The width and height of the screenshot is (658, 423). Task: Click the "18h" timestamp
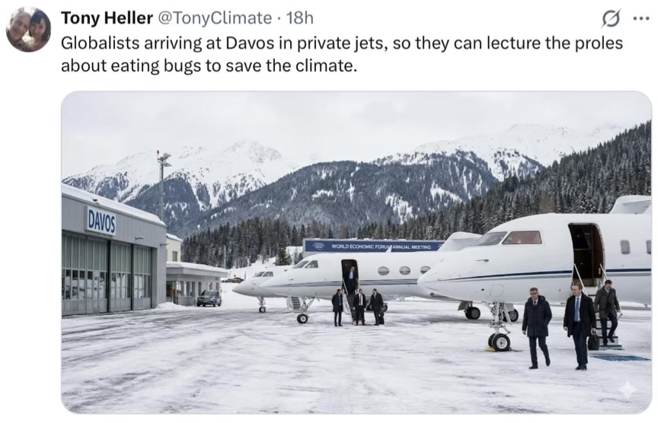pos(299,18)
